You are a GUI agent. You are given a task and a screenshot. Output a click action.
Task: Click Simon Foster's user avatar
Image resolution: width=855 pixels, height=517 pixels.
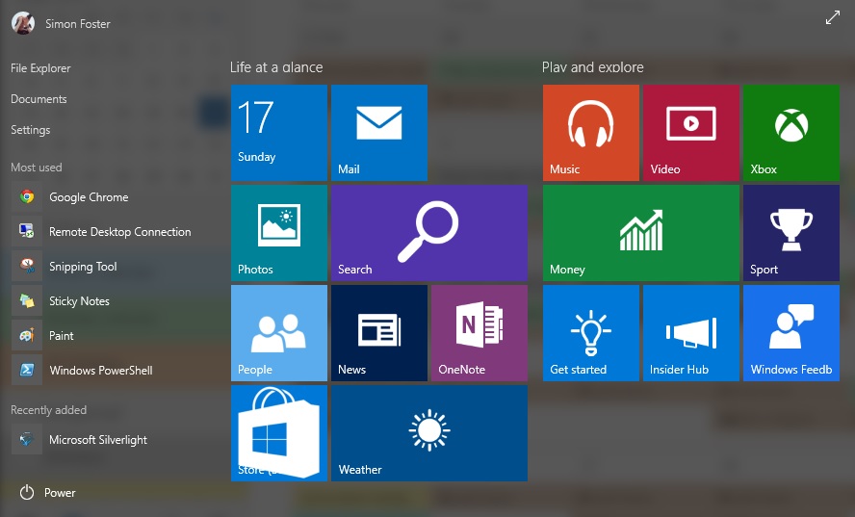tap(23, 23)
